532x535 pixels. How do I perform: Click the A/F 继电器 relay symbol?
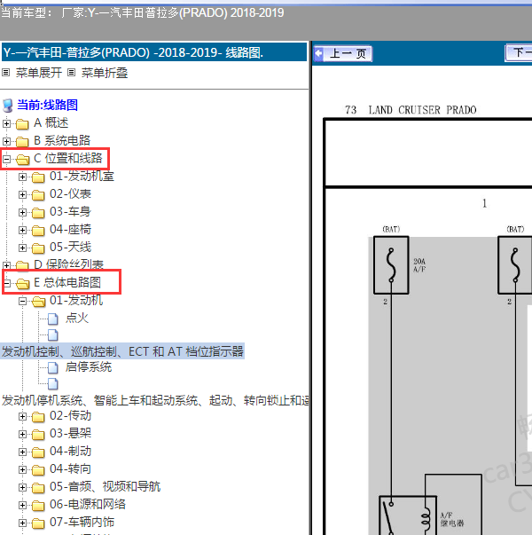pos(408,515)
